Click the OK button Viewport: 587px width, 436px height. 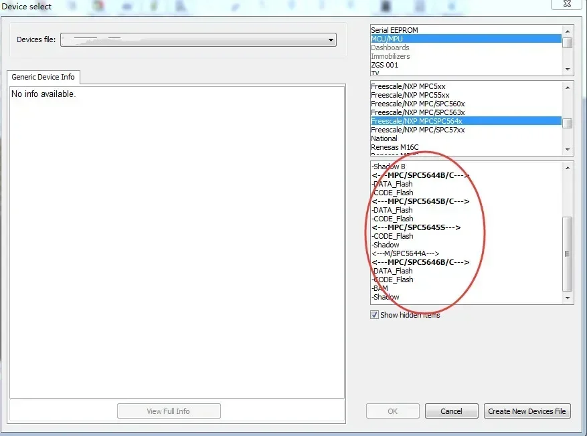(393, 411)
